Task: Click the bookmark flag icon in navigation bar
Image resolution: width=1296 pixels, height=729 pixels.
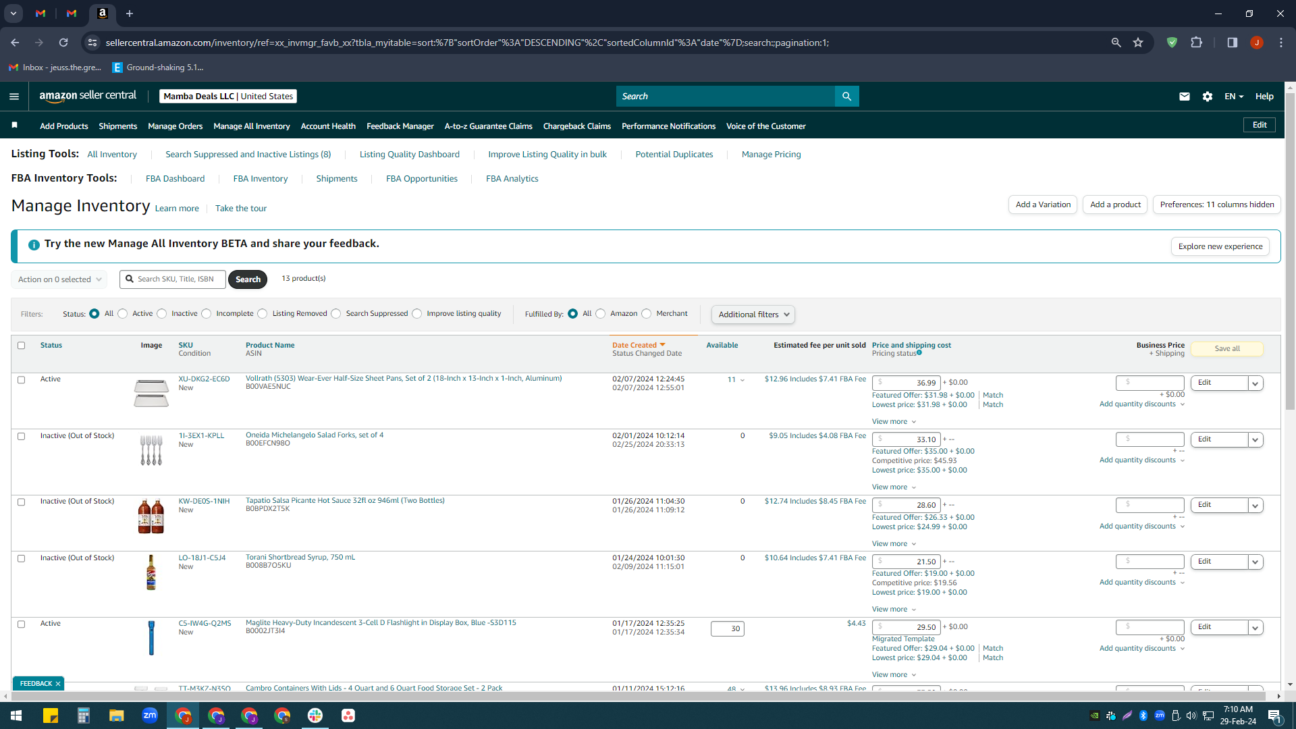Action: 15,126
